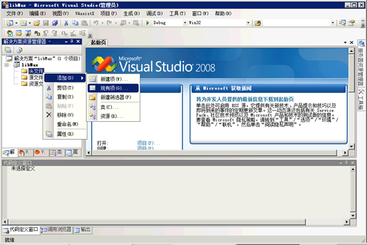Click the Paste toolbar icon
The width and height of the screenshot is (367, 245).
point(84,23)
